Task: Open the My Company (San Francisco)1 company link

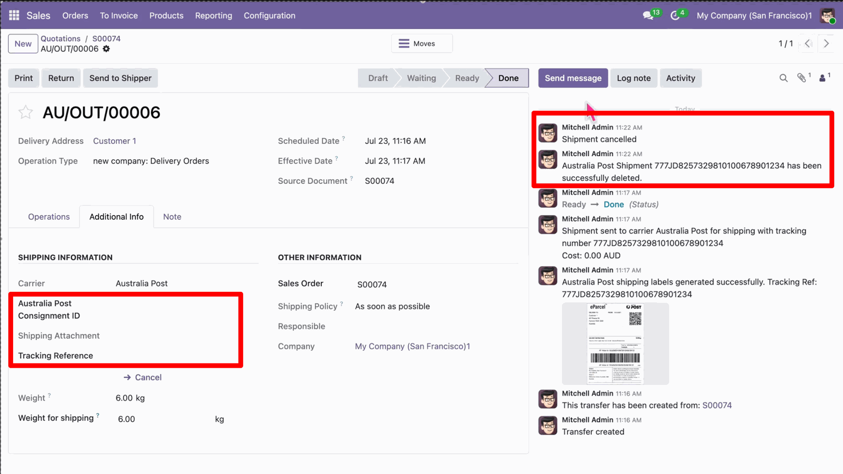Action: [412, 346]
